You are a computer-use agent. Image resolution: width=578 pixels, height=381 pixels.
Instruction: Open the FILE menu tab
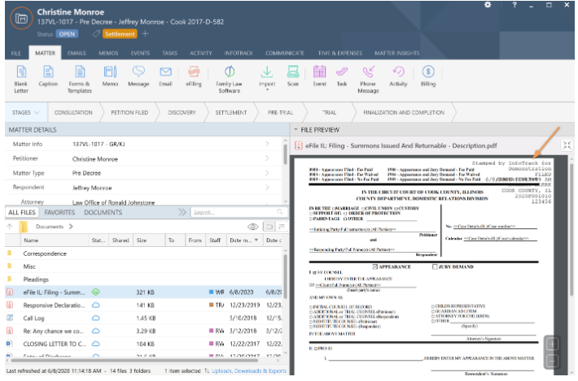tap(15, 53)
